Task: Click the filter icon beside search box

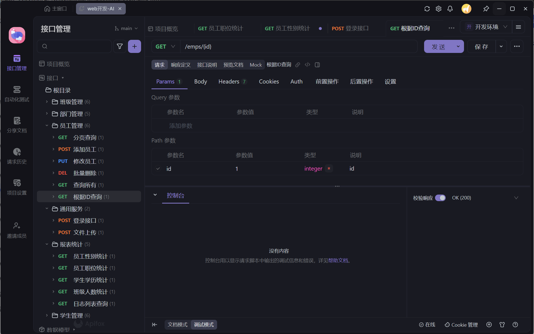Action: 119,46
